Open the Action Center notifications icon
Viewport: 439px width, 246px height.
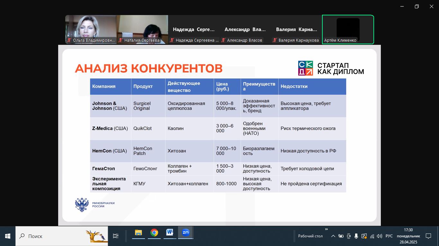tap(428, 236)
